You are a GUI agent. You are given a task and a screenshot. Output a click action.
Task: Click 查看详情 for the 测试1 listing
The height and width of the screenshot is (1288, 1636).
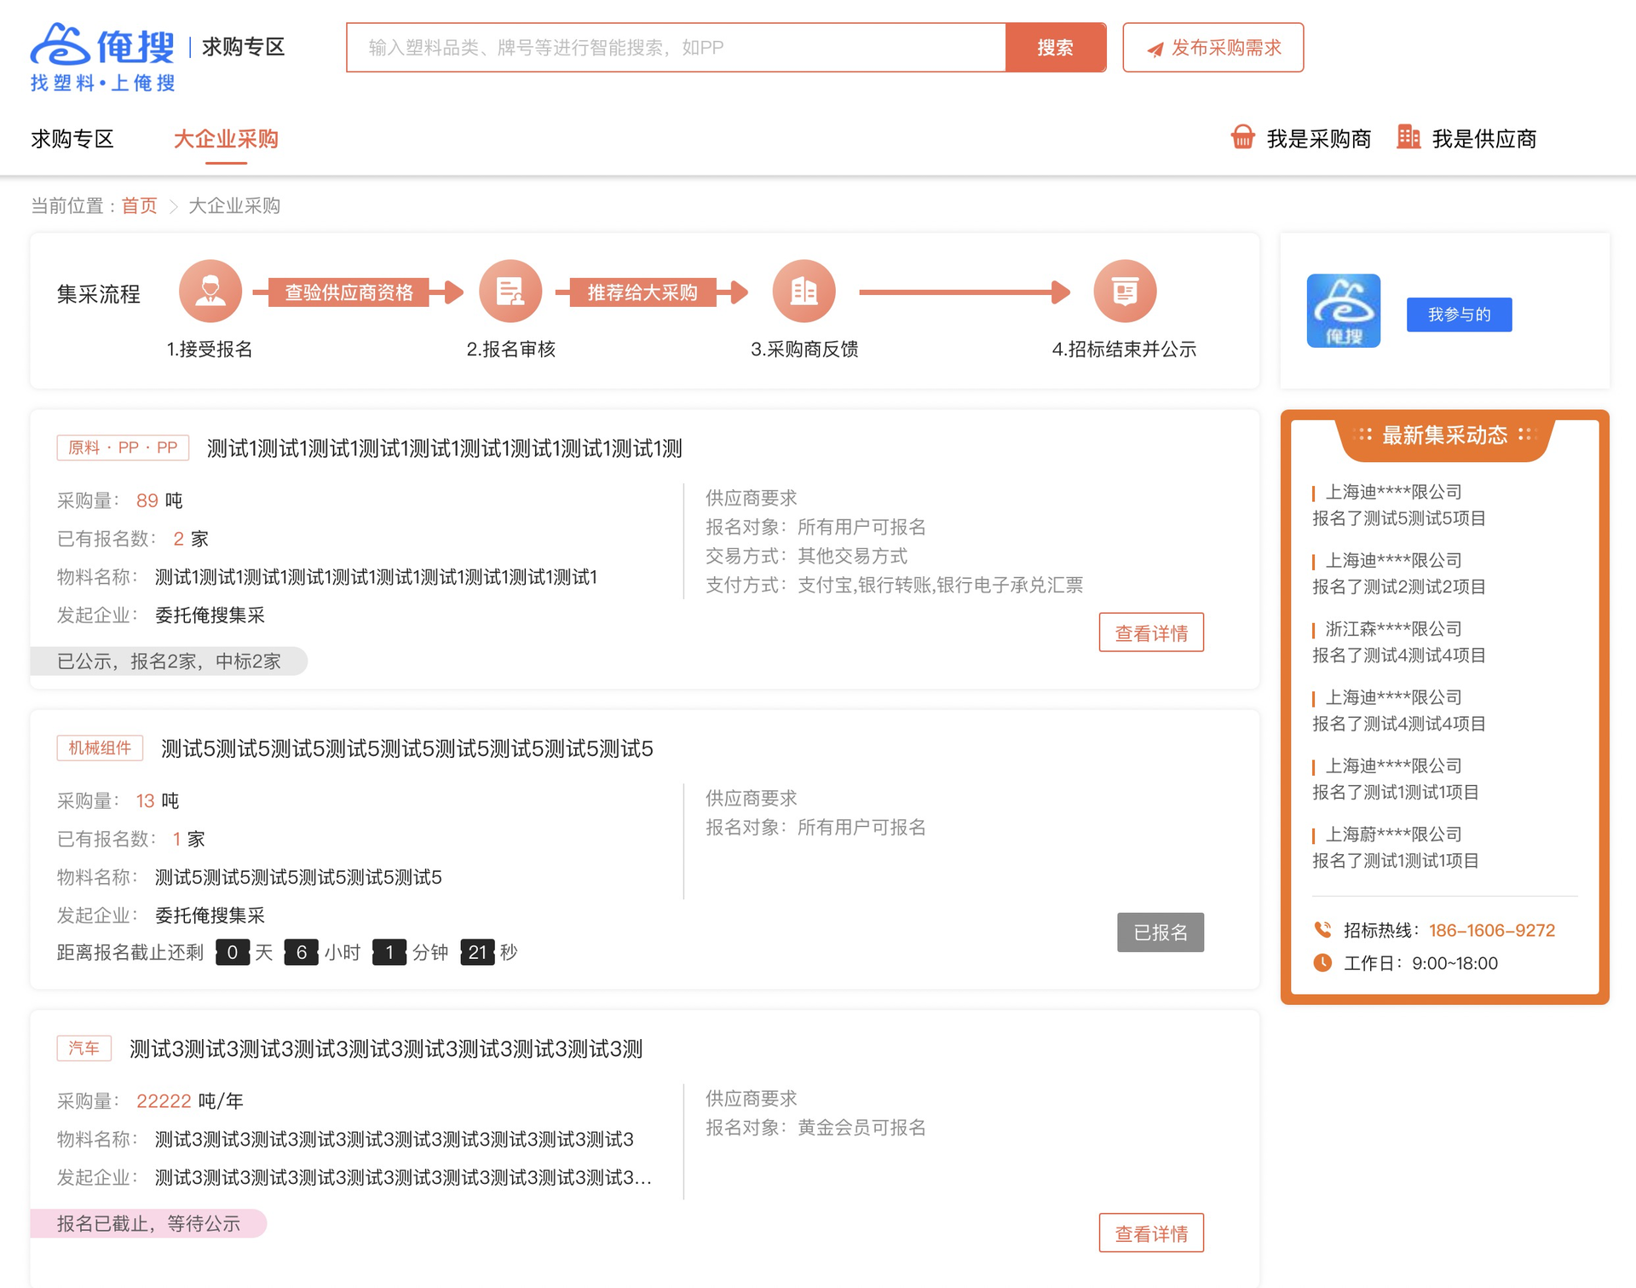point(1150,633)
